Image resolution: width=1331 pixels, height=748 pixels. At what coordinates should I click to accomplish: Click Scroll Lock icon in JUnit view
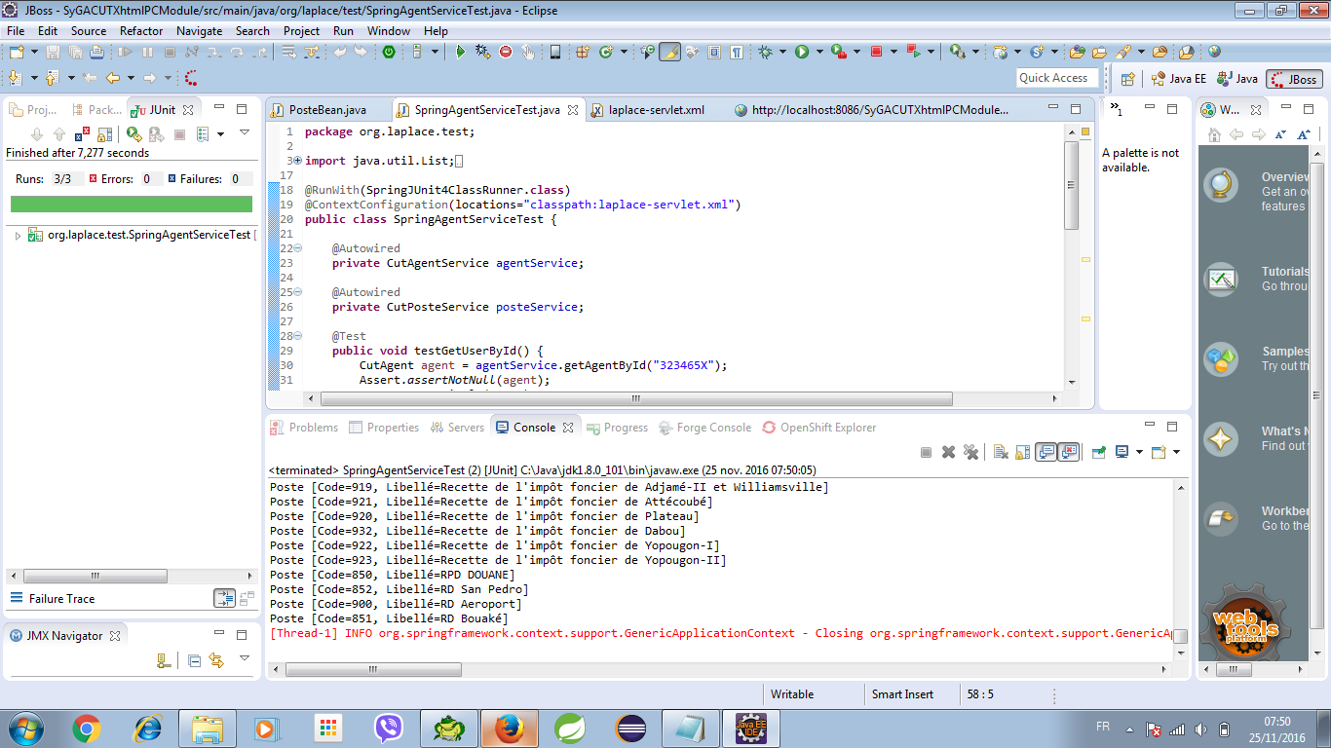coord(105,133)
